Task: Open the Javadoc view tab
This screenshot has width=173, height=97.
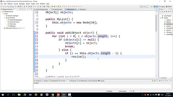Action: 45,81
